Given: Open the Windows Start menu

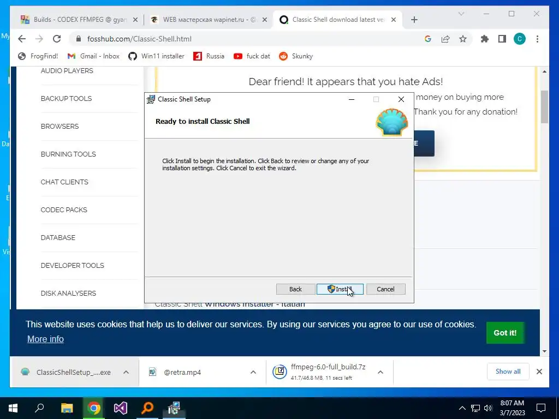Looking at the screenshot, I should pyautogui.click(x=13, y=408).
